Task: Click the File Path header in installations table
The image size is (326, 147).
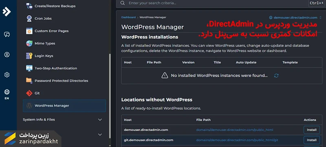Action: tap(154, 62)
